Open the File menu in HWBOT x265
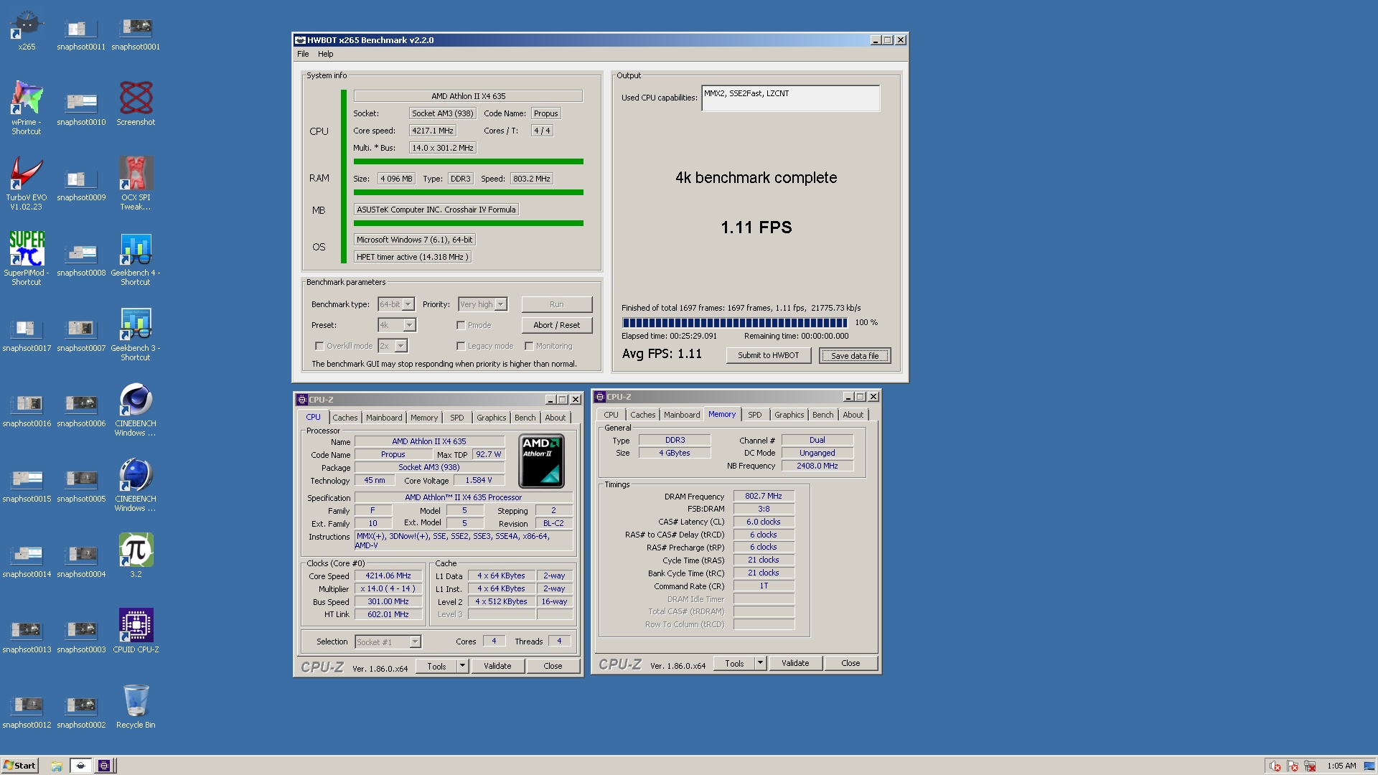Image resolution: width=1378 pixels, height=775 pixels. point(303,54)
